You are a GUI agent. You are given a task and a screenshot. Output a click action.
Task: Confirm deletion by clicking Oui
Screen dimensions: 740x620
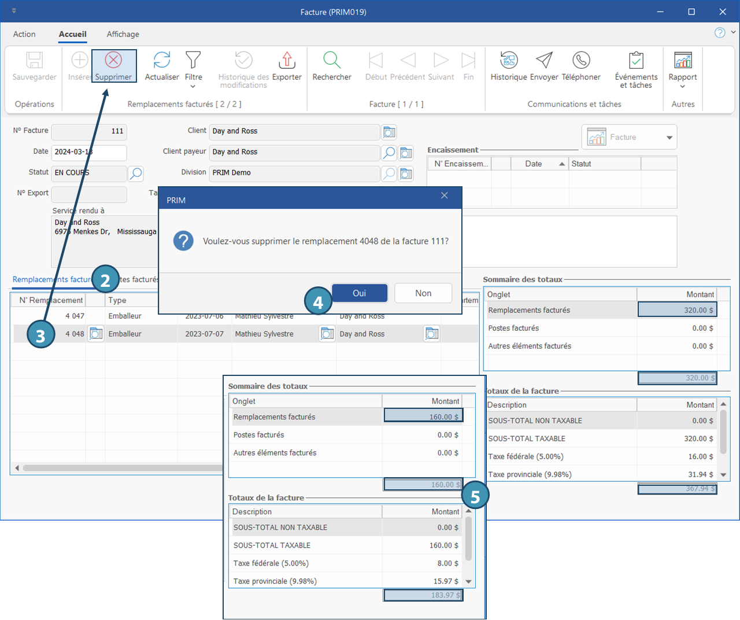coord(359,293)
